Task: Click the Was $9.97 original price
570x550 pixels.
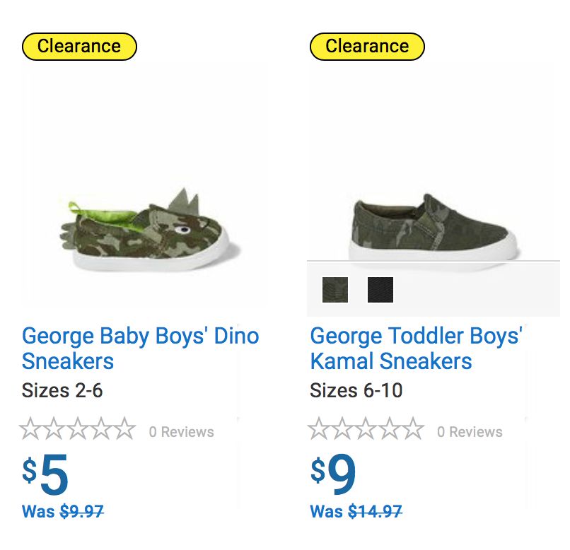Action: [x=63, y=511]
